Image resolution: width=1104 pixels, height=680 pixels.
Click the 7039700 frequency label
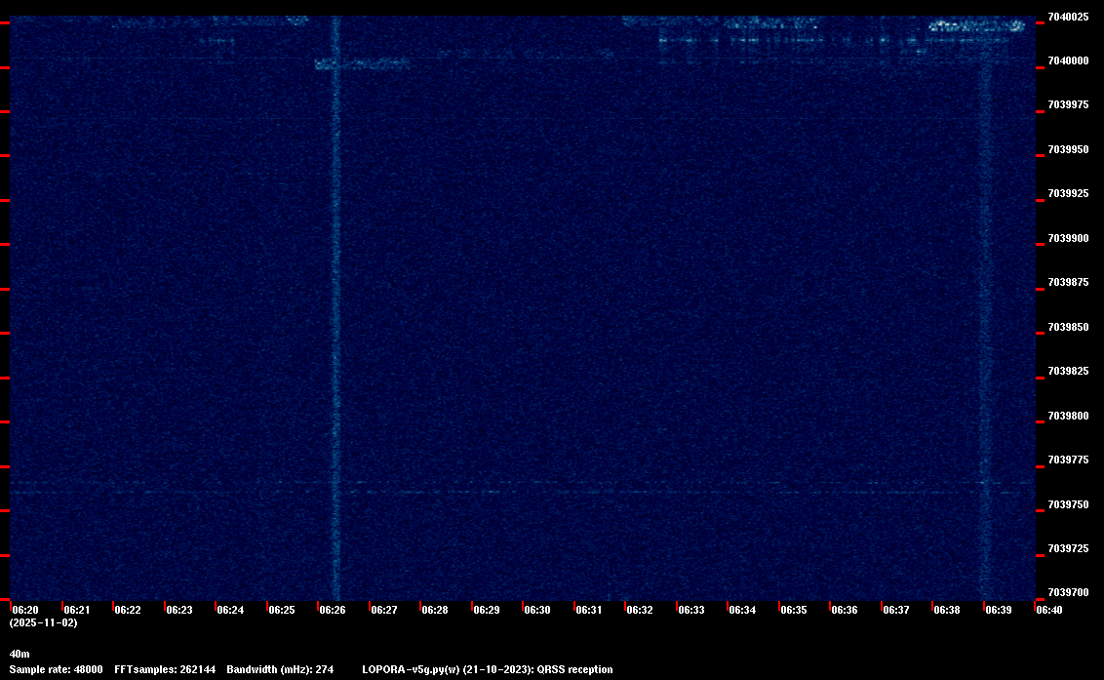click(x=1068, y=592)
